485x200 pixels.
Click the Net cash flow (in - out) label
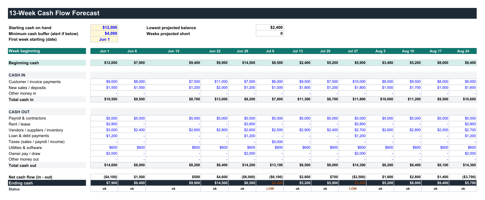coord(30,177)
